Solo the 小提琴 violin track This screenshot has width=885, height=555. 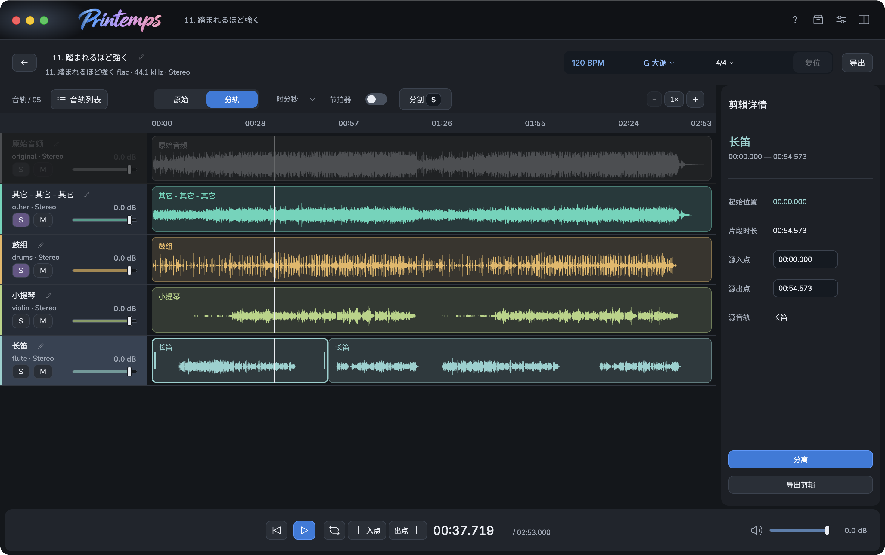[x=21, y=321]
